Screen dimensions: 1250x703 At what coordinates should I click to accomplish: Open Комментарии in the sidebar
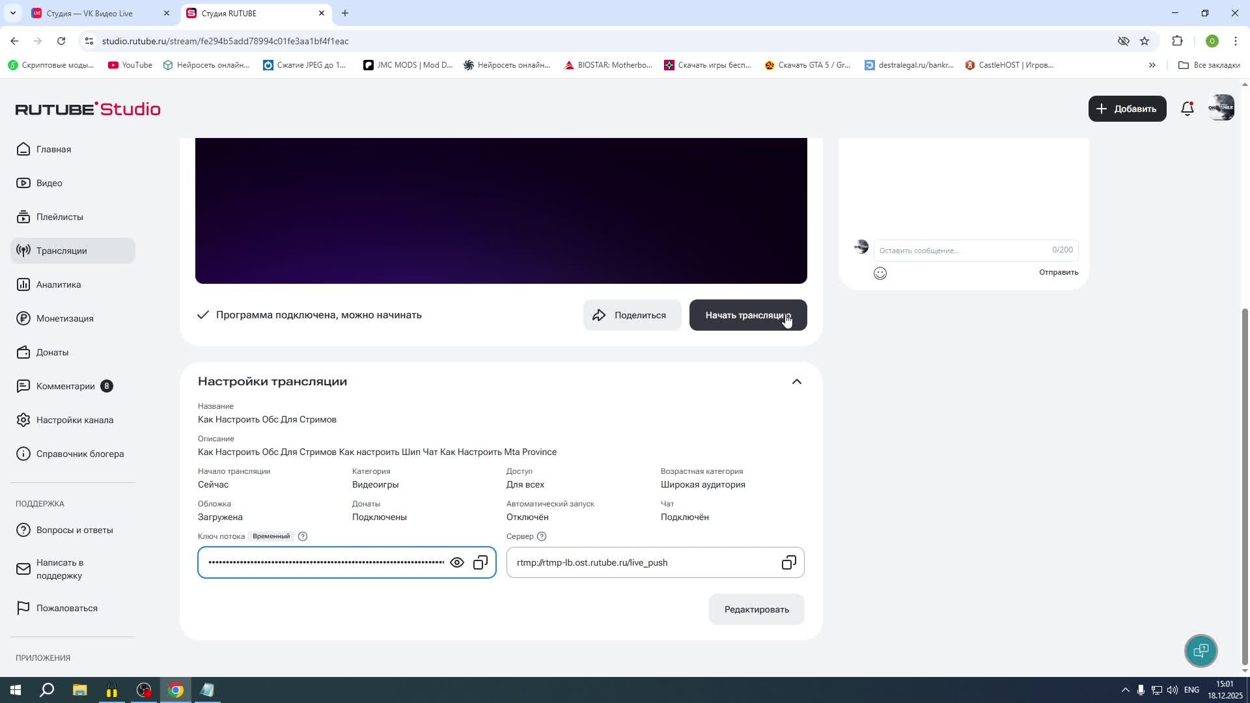click(65, 386)
